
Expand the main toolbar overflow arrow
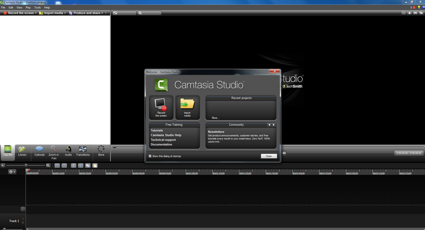coord(106,13)
